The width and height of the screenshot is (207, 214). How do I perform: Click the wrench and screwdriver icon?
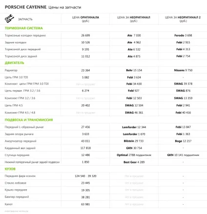click(9, 19)
